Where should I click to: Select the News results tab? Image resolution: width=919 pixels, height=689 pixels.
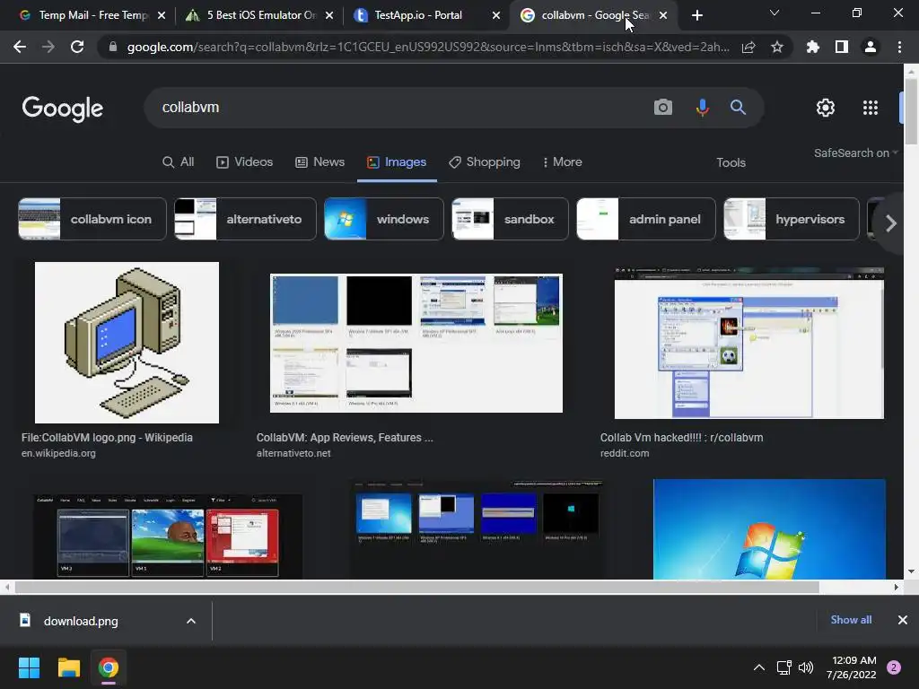point(320,161)
